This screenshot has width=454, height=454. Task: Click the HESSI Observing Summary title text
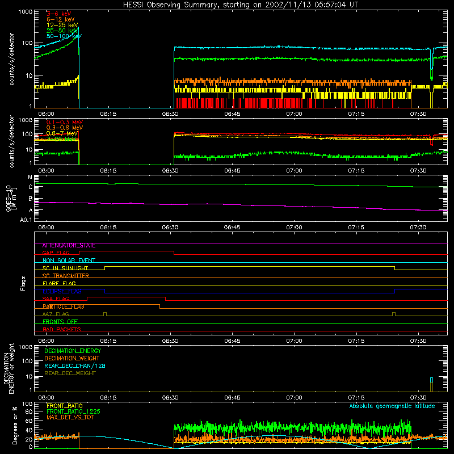point(240,5)
